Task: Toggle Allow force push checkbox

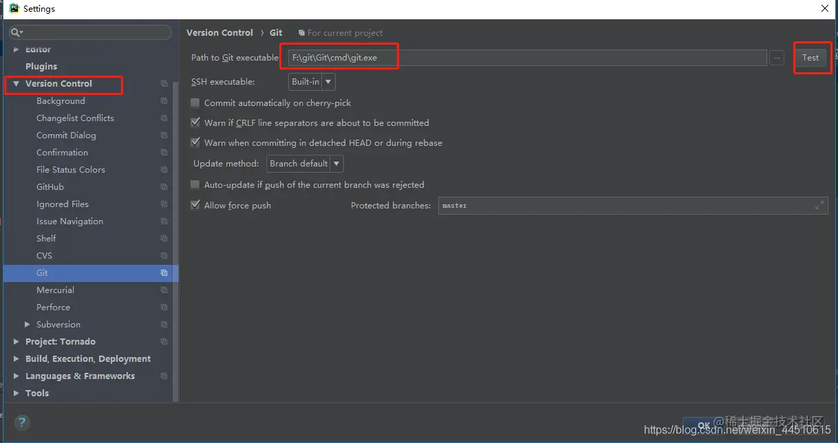Action: (195, 205)
